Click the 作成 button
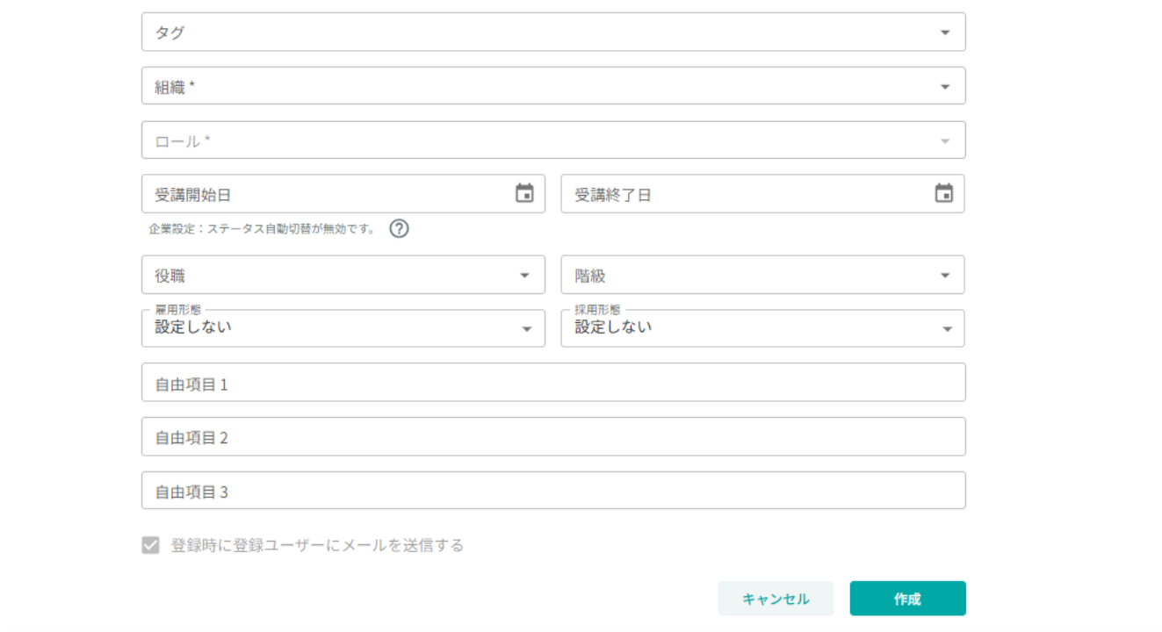This screenshot has height=632, width=1162. click(x=907, y=599)
